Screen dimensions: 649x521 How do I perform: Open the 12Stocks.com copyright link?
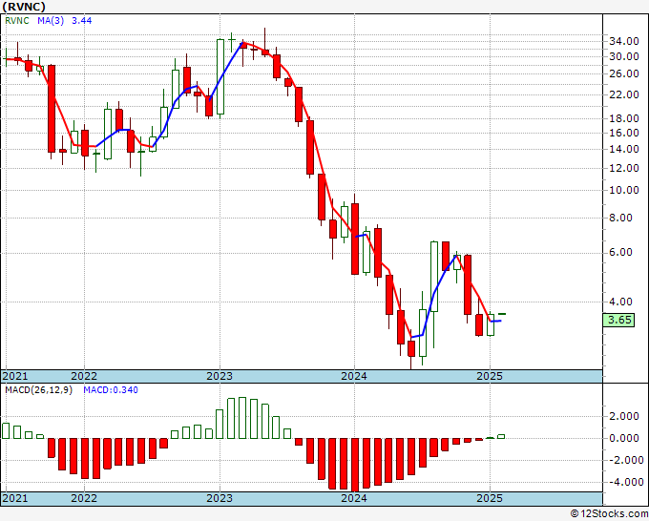609,514
